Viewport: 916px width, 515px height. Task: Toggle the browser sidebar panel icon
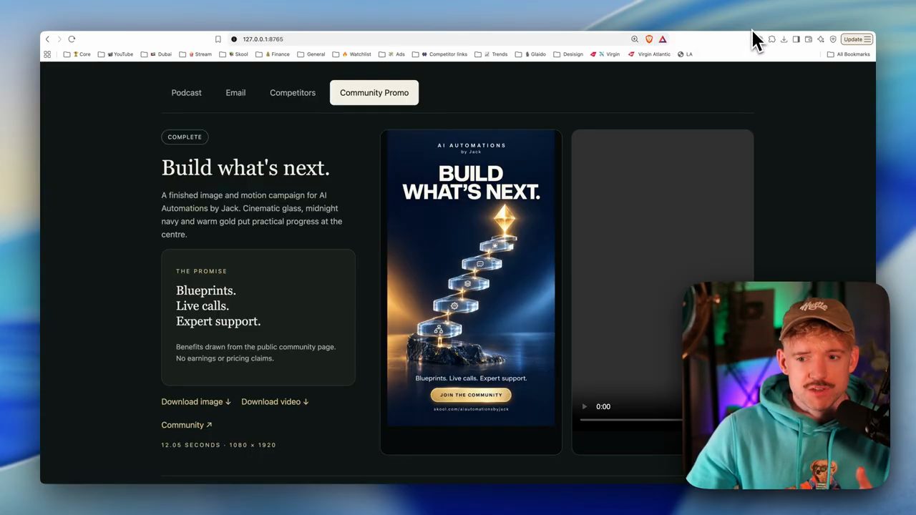(796, 39)
